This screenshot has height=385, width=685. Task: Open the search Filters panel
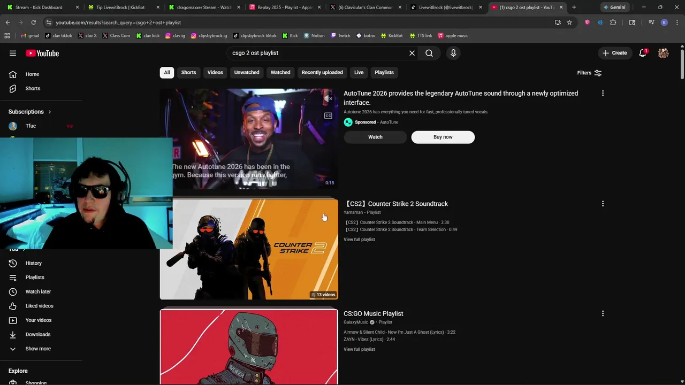589,73
